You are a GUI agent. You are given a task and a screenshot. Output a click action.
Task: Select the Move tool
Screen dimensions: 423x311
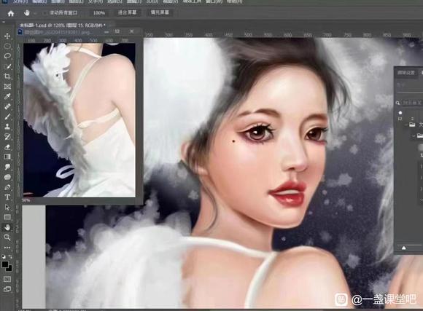point(7,36)
